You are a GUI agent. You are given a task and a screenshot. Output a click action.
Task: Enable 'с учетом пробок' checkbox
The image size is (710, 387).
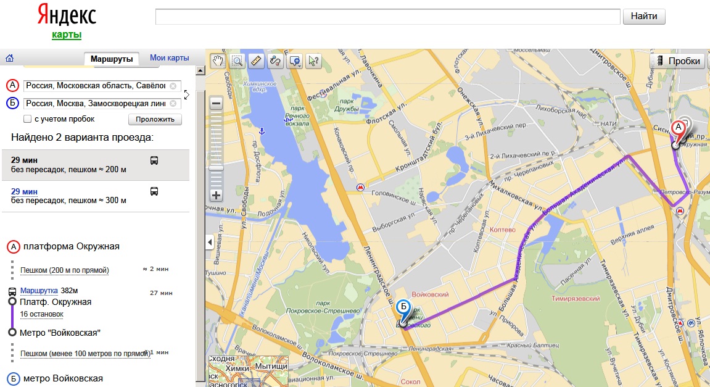coord(28,119)
